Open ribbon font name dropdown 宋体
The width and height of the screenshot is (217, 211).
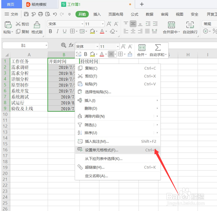(82, 24)
